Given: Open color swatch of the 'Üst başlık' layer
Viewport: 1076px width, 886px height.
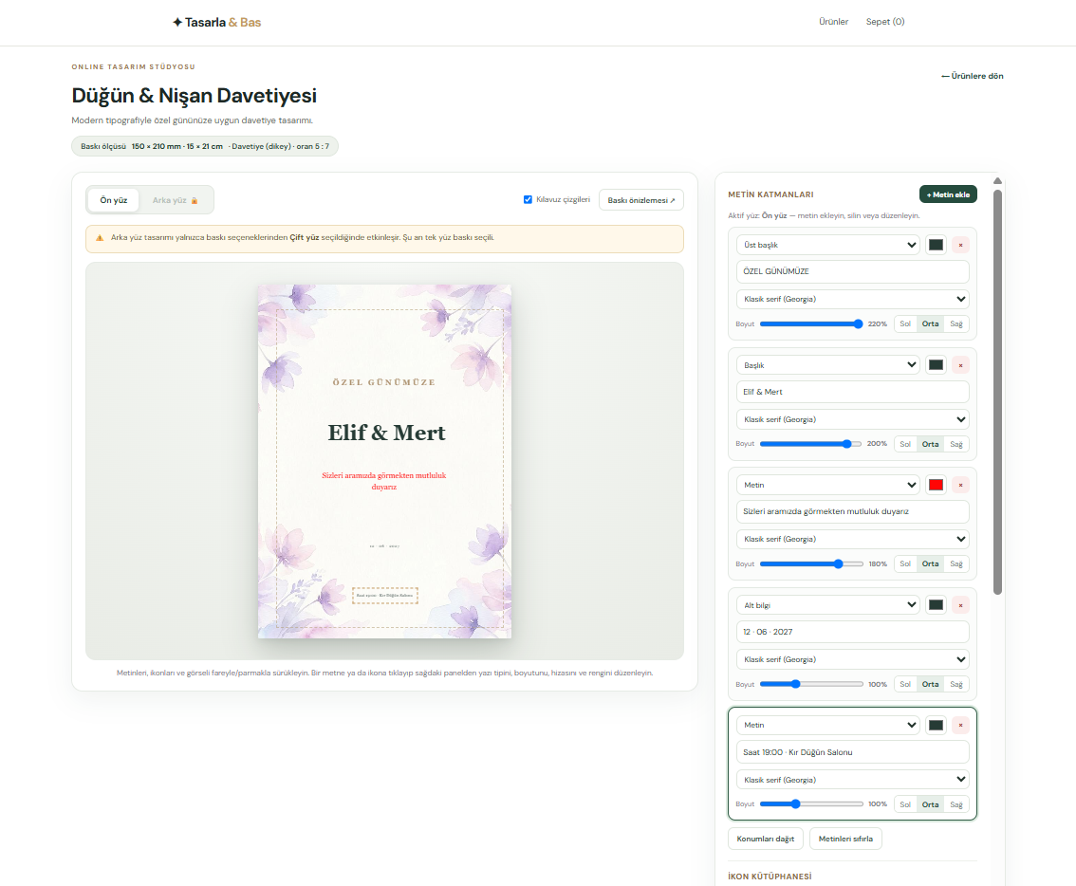Looking at the screenshot, I should pos(936,245).
